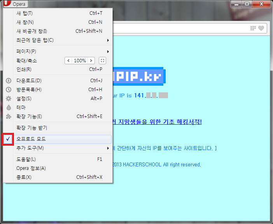Click the 100% zoom reset value

[x=80, y=60]
